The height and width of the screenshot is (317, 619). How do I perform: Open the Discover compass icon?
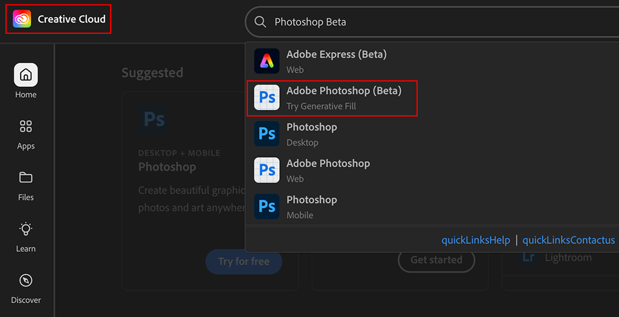[x=26, y=280]
